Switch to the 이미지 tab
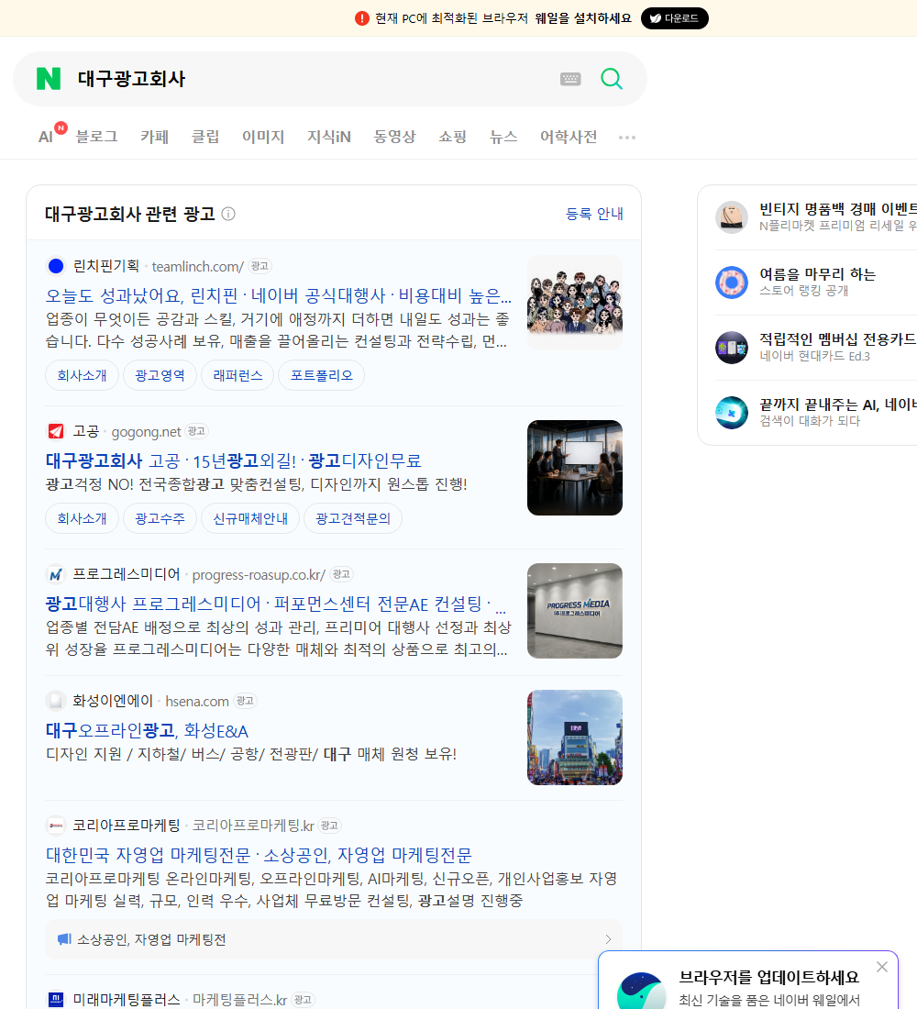This screenshot has height=1009, width=917. point(263,137)
